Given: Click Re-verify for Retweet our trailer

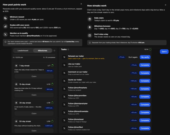Looking at the screenshot, I should point(145,57).
